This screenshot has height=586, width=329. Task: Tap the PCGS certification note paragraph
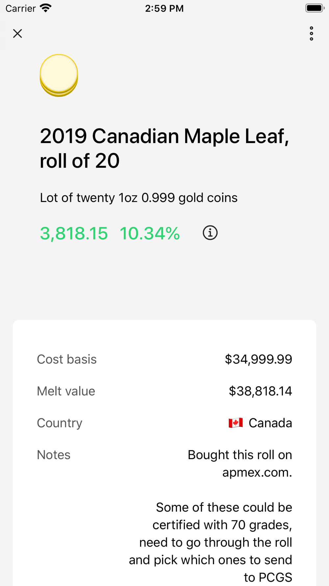tap(211, 542)
